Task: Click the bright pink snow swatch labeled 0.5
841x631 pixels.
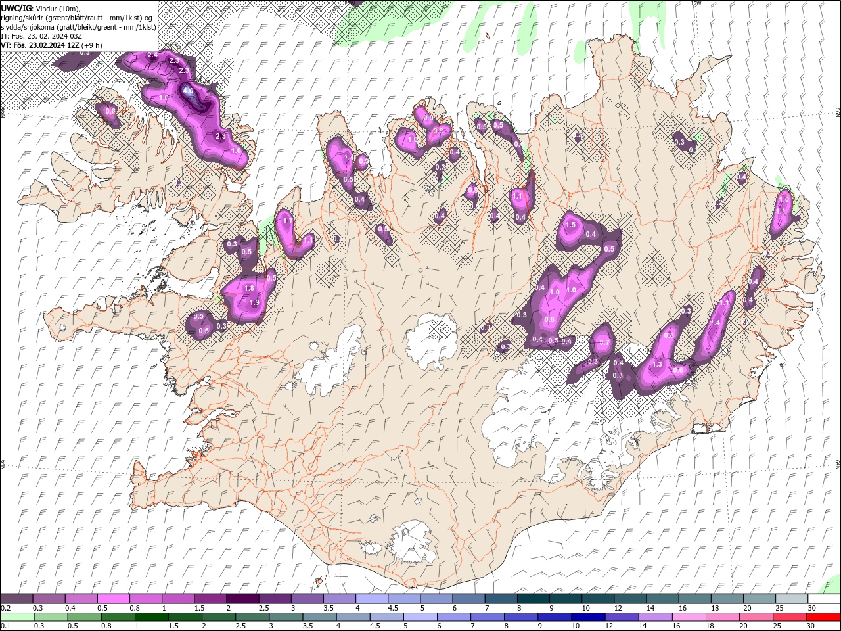Action: point(114,599)
